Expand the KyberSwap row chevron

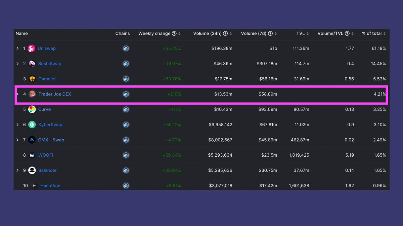pyautogui.click(x=17, y=125)
